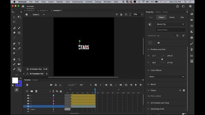The width and height of the screenshot is (205, 115).
Task: Select the Hand tool
Action: point(14,59)
